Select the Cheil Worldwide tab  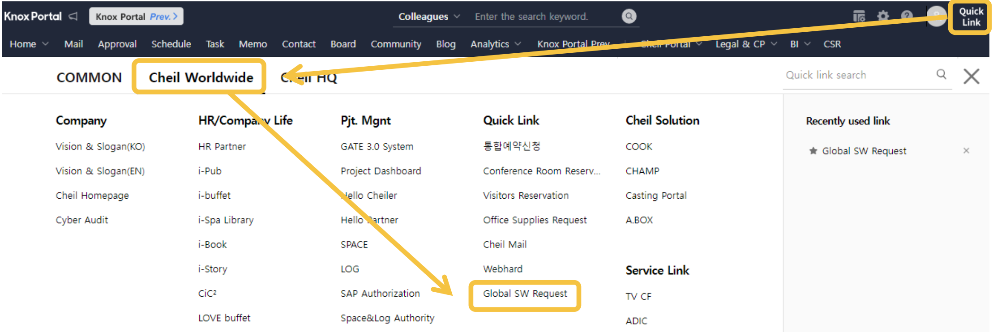pos(201,77)
